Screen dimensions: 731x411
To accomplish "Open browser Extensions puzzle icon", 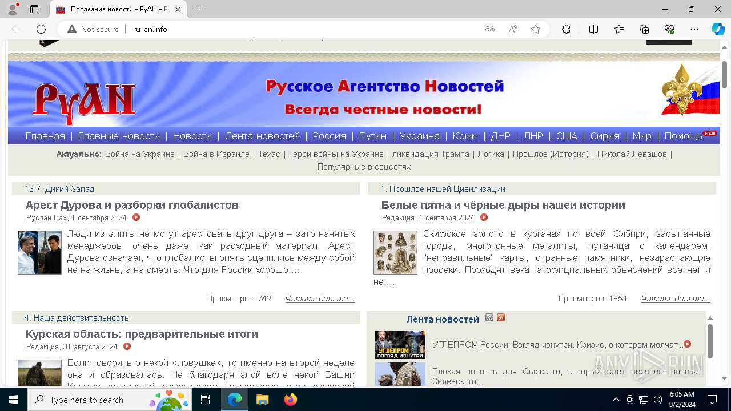I will coord(566,29).
